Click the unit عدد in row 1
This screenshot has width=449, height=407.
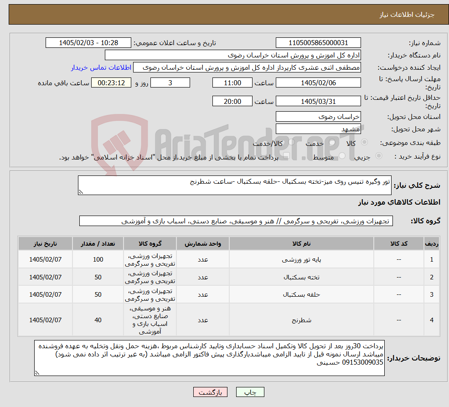(x=203, y=260)
